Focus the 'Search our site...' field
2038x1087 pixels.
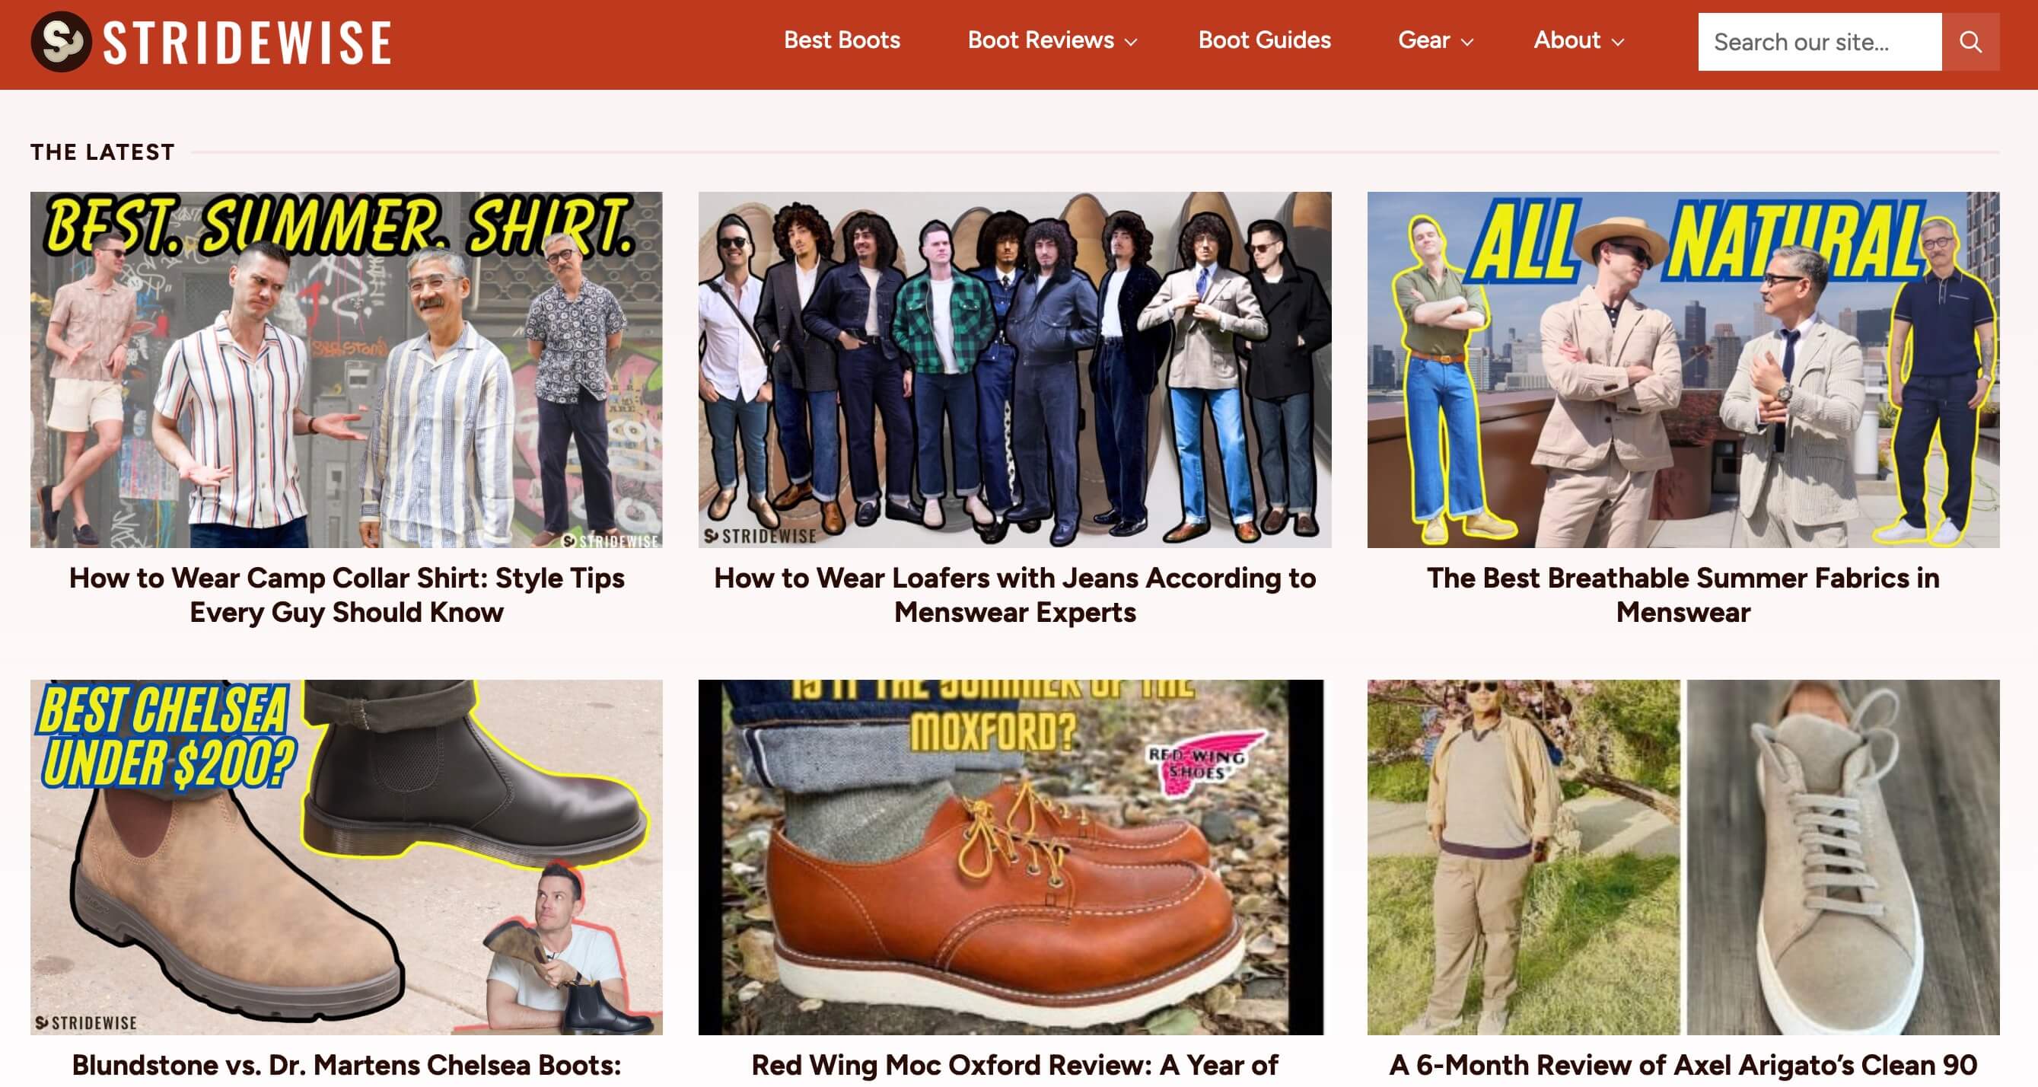pos(1819,42)
